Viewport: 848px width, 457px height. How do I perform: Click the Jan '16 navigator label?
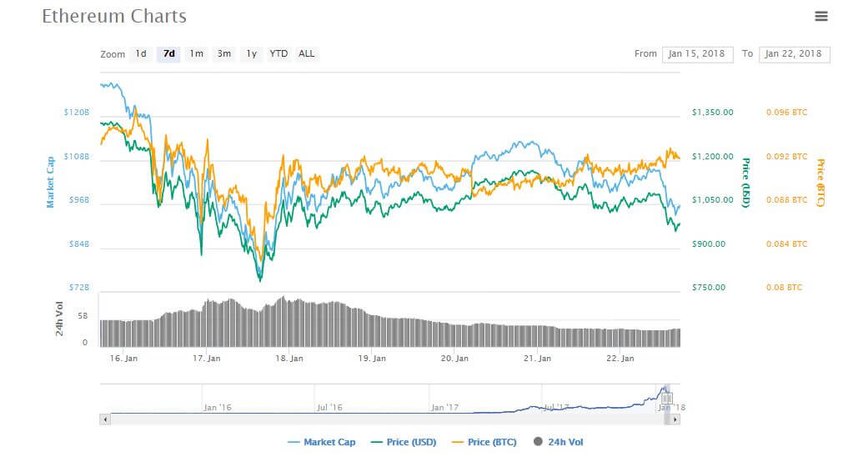click(218, 408)
